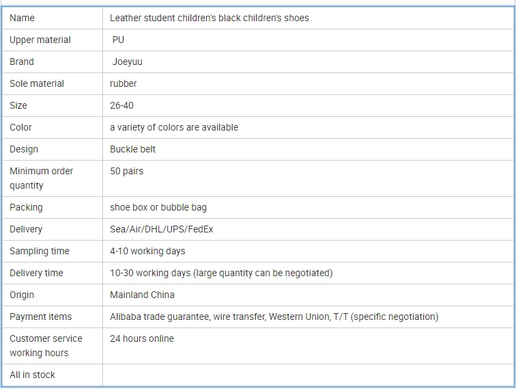
Task: Click 'shoe box or bubble bag' packing value
Action: point(158,207)
